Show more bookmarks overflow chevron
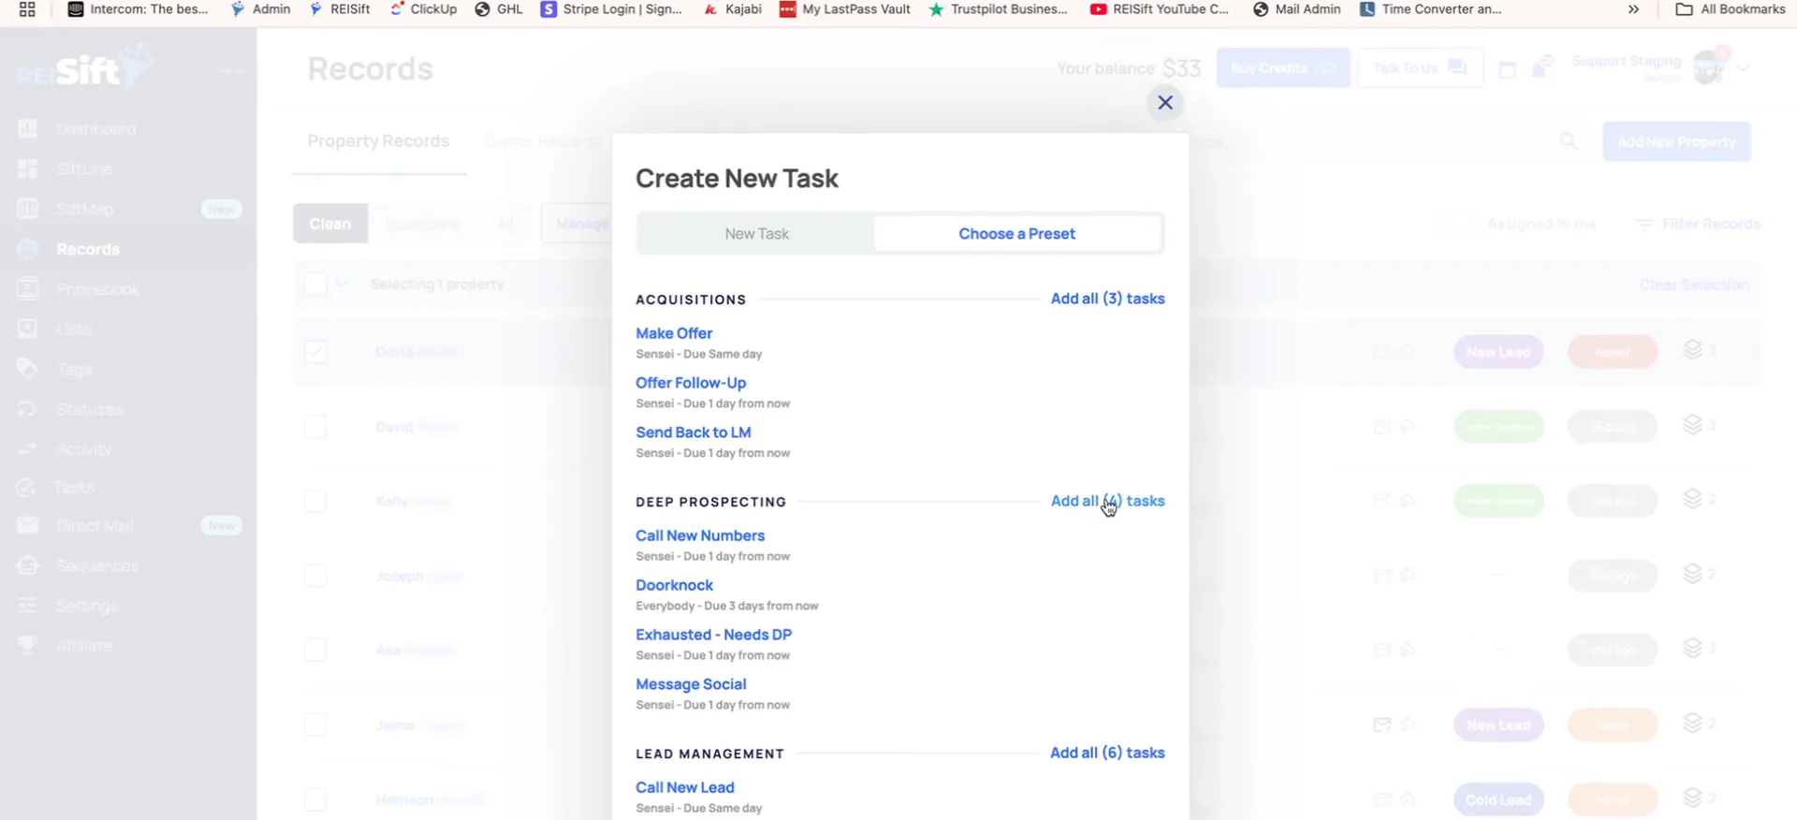 [x=1633, y=9]
